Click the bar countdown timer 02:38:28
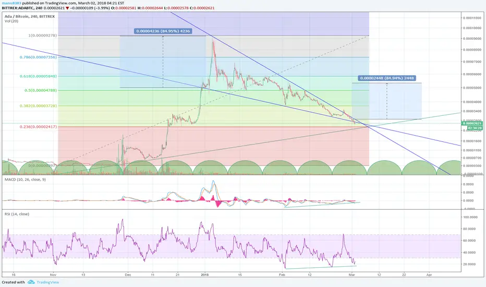The height and width of the screenshot is (287, 486). click(475, 128)
